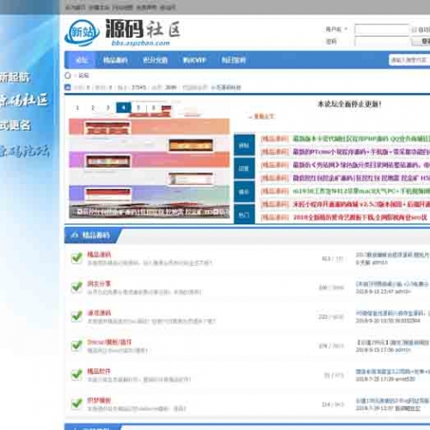The width and height of the screenshot is (430, 430).
Task: Select slideshow page number 6
Action: pyautogui.click(x=154, y=108)
